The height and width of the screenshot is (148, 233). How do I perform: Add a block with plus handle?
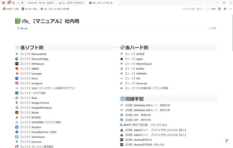(x=115, y=47)
